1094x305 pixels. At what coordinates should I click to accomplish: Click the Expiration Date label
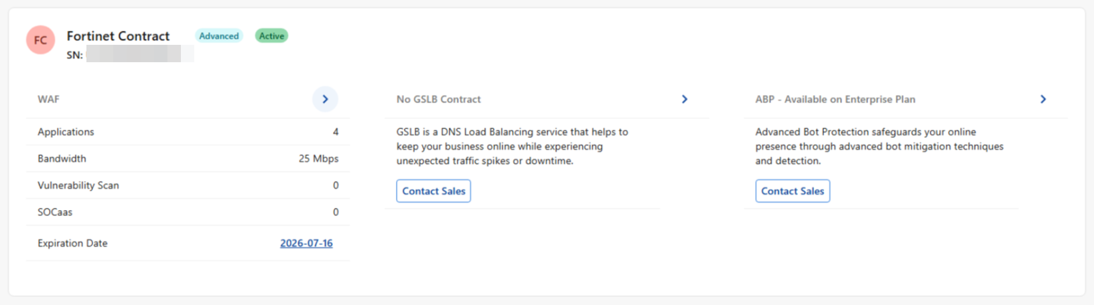click(72, 243)
